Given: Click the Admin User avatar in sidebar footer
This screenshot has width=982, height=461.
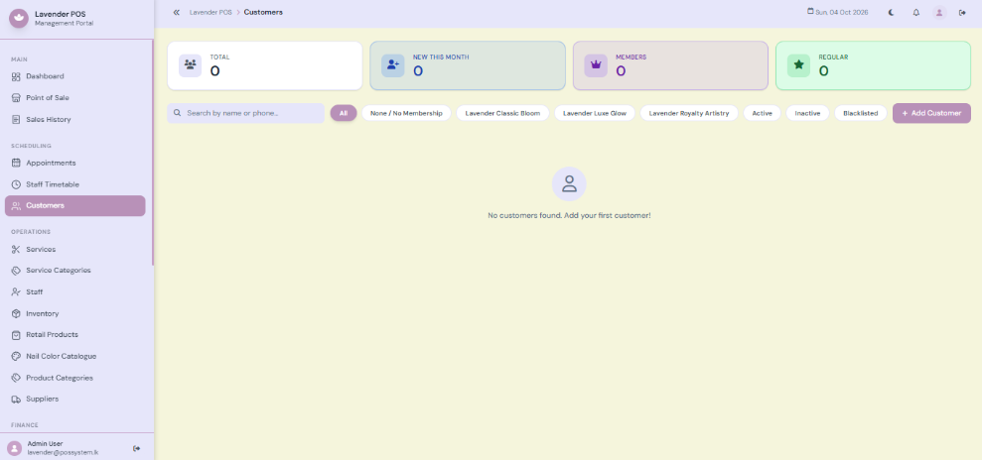Looking at the screenshot, I should pos(15,448).
